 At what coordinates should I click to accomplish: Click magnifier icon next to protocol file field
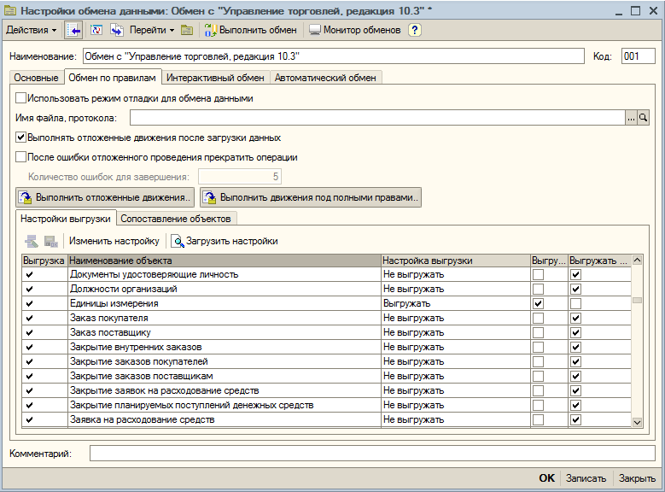[x=644, y=118]
